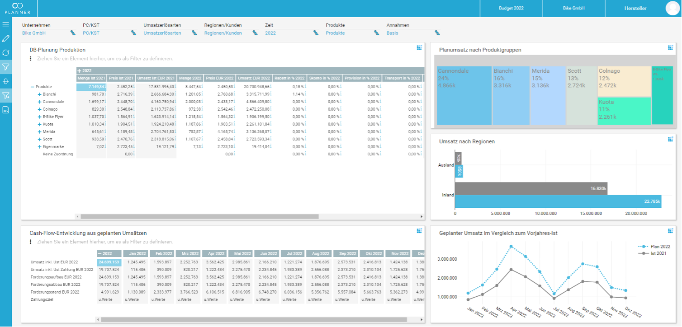Open the hamburger navigation menu
The height and width of the screenshot is (327, 682).
6,24
